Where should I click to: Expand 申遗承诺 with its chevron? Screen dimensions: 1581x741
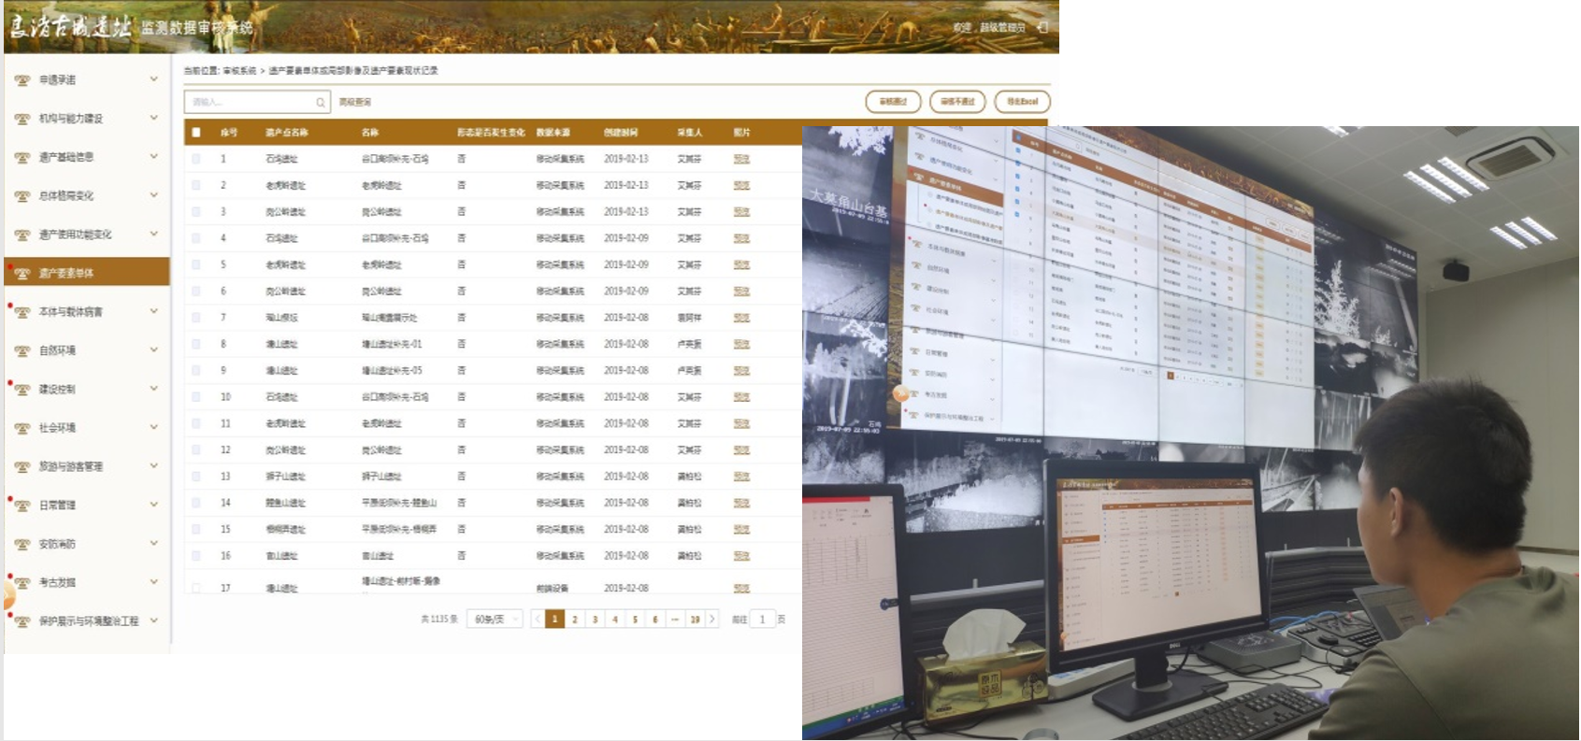[x=154, y=79]
